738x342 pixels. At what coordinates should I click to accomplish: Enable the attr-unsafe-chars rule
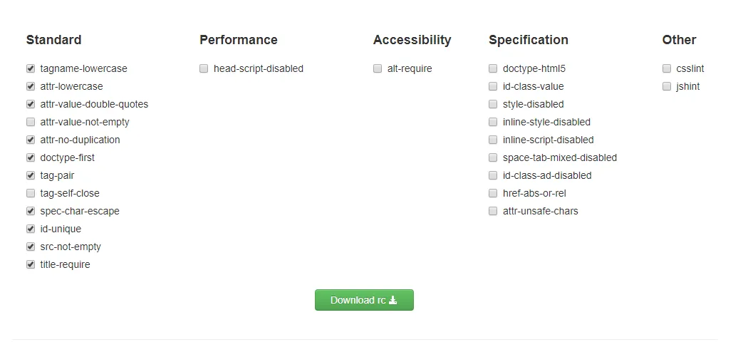pyautogui.click(x=493, y=211)
